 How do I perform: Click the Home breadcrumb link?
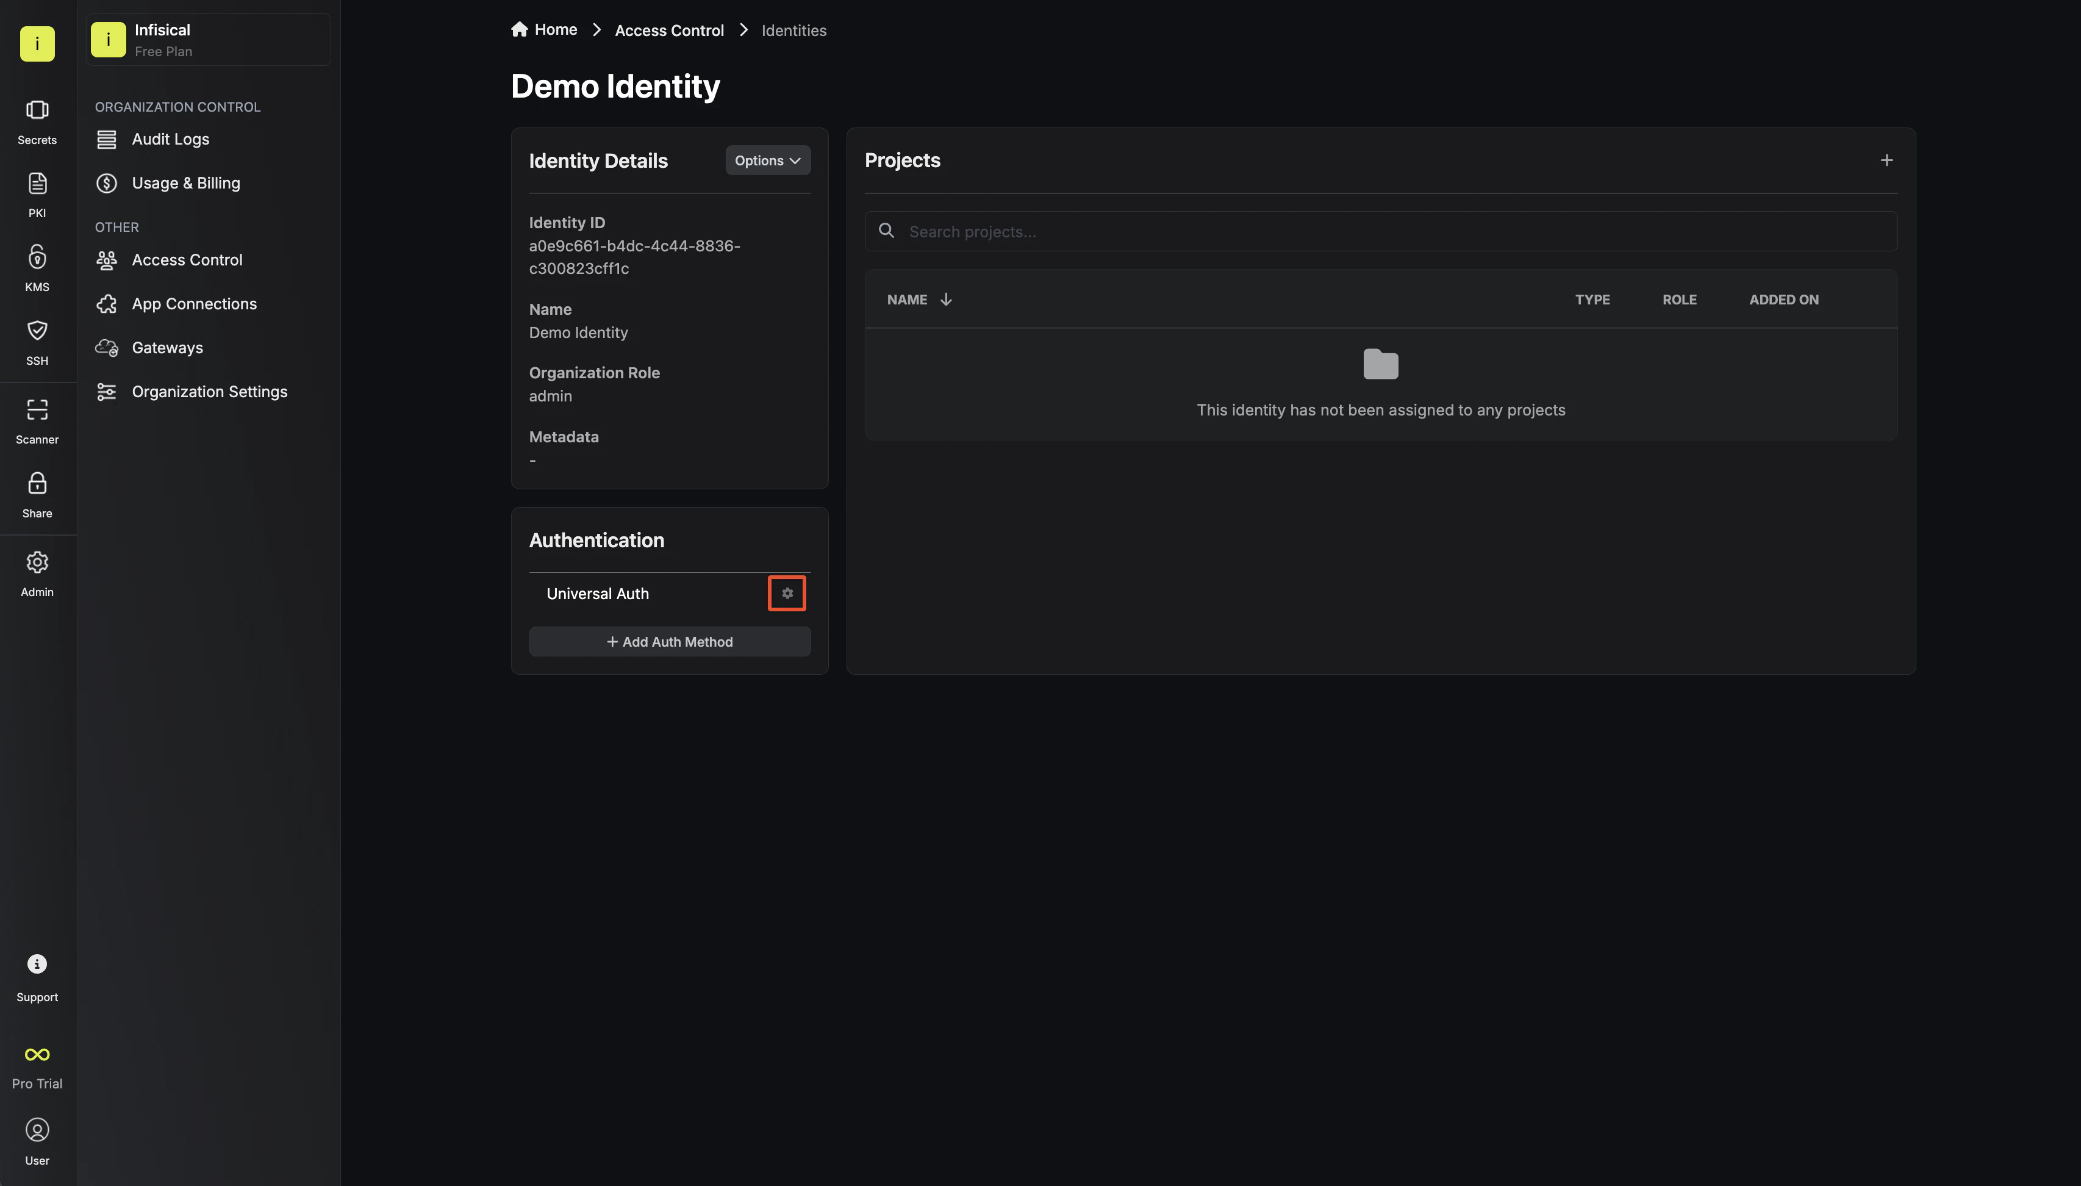point(556,30)
